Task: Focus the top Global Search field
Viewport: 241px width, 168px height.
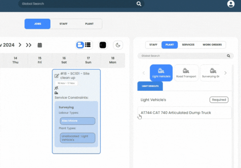Action: (81, 4)
